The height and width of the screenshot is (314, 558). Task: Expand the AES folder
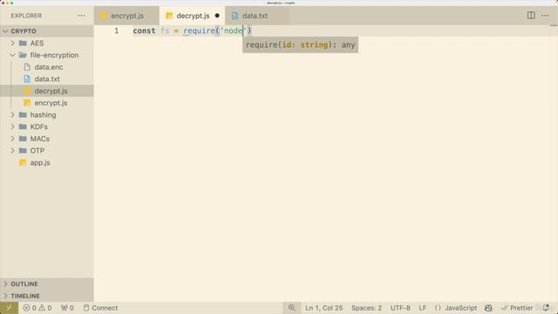click(46, 43)
